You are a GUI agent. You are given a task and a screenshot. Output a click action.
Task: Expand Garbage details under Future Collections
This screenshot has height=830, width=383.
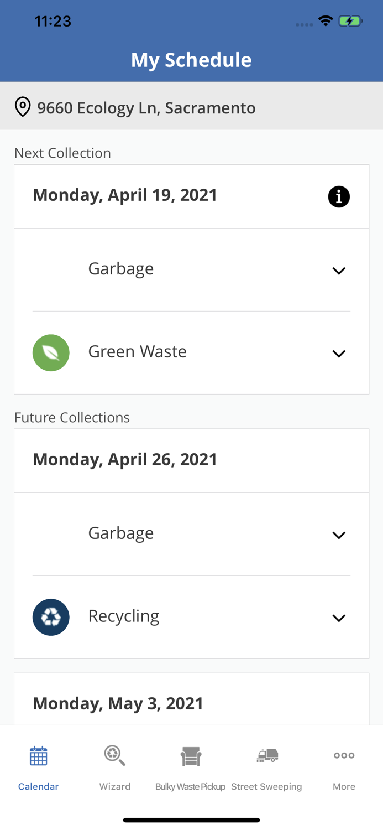339,534
